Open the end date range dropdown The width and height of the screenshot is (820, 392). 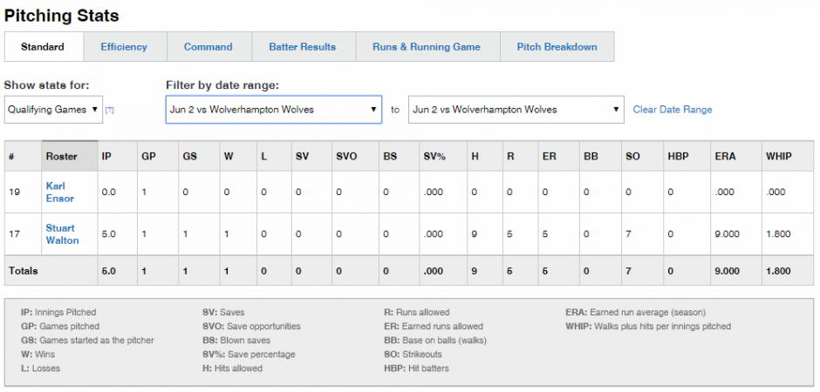pyautogui.click(x=516, y=110)
